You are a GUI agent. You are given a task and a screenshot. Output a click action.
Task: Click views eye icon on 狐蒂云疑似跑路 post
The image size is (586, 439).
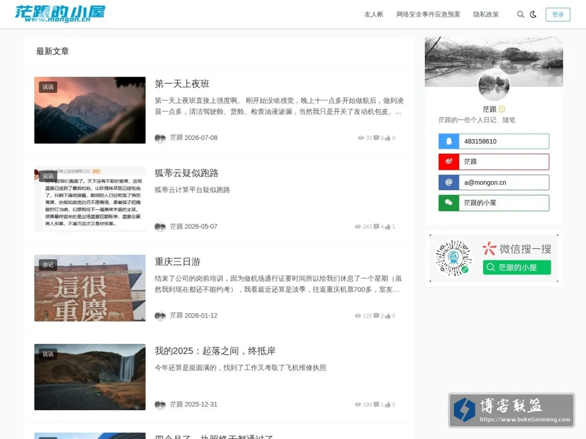pos(357,227)
